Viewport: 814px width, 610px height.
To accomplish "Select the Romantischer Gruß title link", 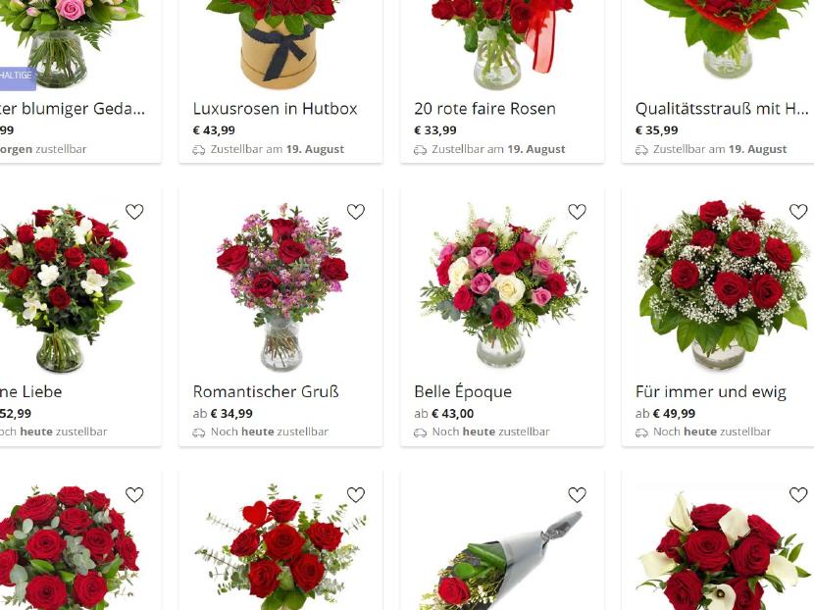I will pyautogui.click(x=266, y=391).
